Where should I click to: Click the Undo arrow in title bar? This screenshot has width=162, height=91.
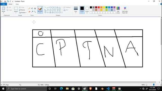pyautogui.click(x=8, y=2)
